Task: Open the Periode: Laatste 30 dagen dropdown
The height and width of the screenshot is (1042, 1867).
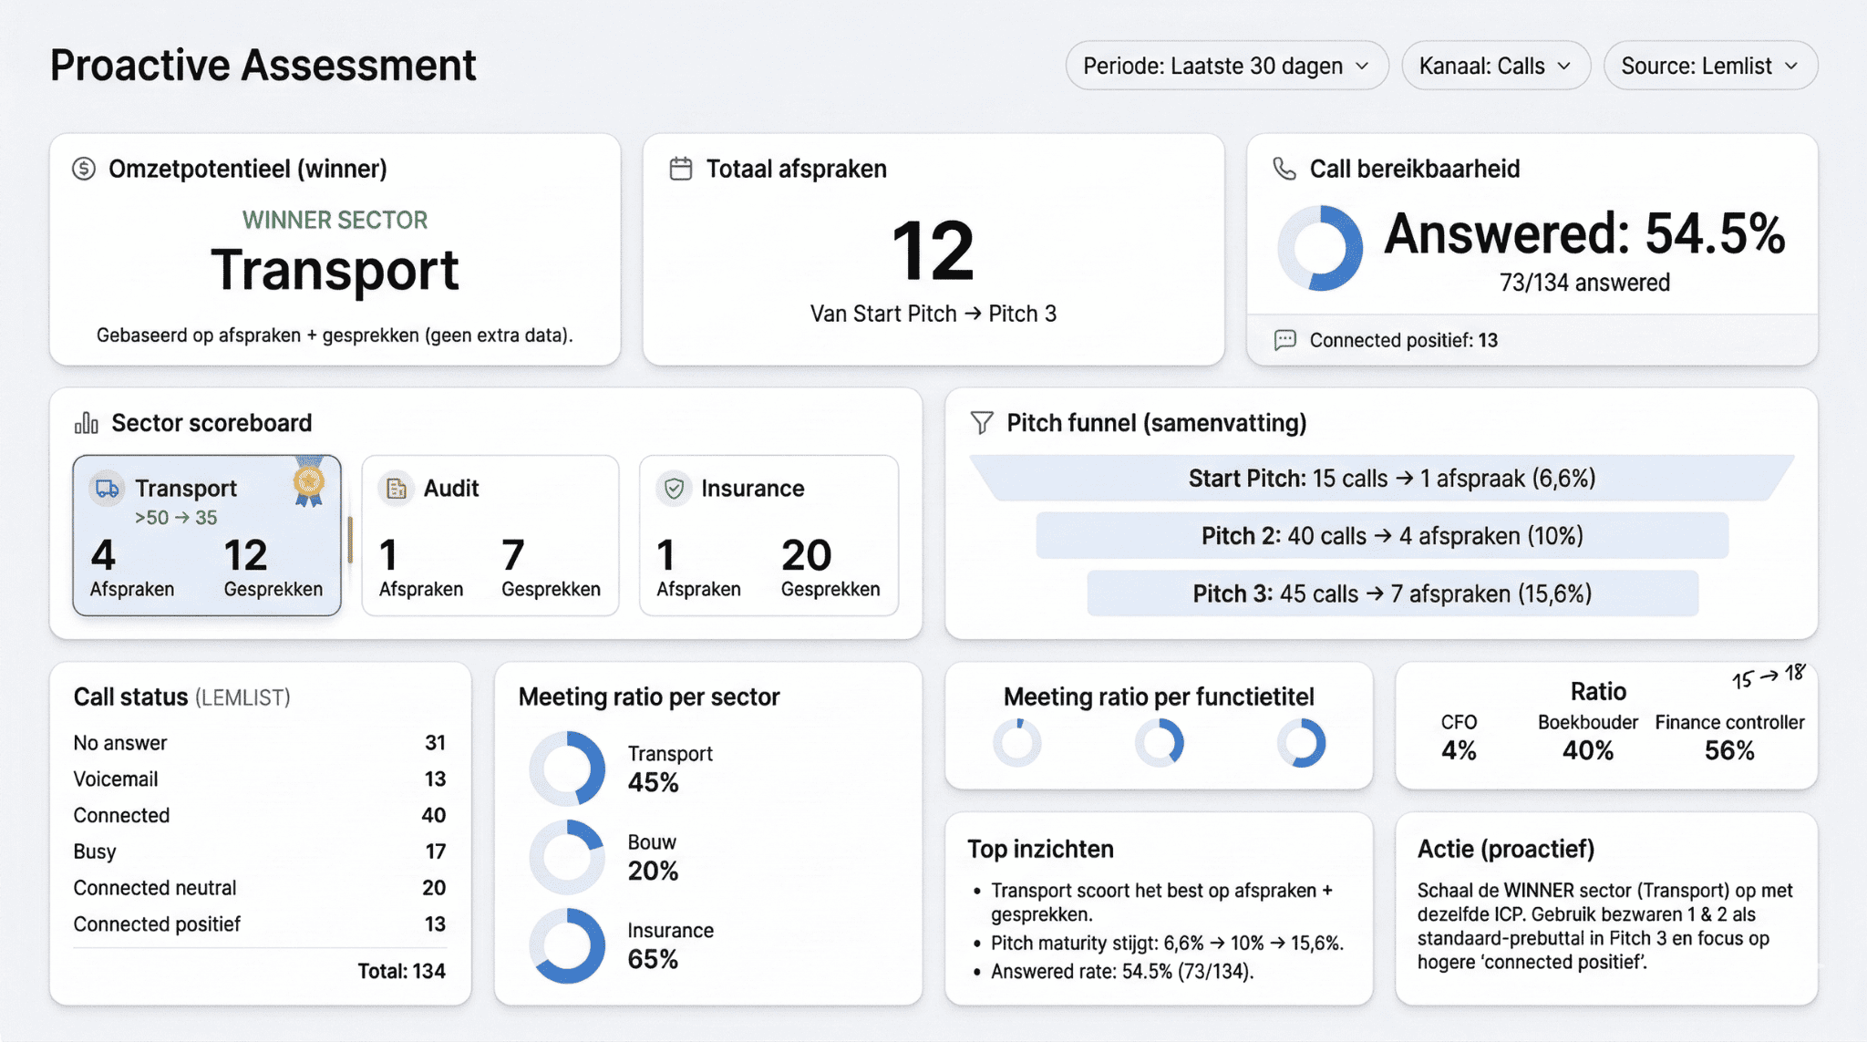Action: point(1226,66)
